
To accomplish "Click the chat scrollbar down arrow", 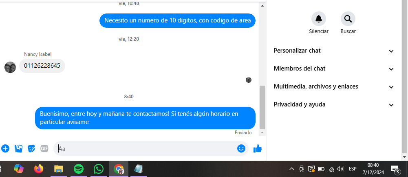I will (x=262, y=133).
